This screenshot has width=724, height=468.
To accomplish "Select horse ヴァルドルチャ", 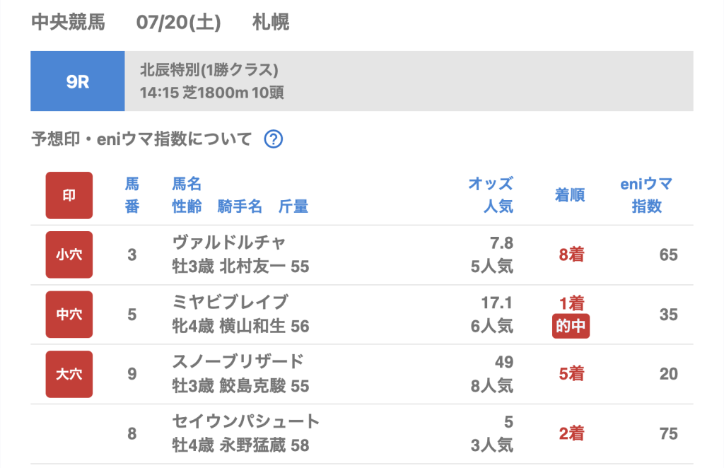I will coord(229,242).
